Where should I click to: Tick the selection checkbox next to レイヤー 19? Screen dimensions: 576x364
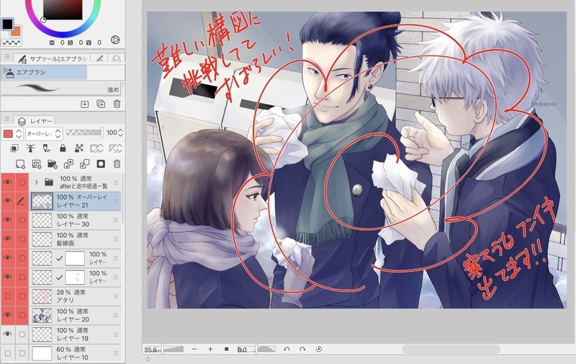click(x=22, y=334)
